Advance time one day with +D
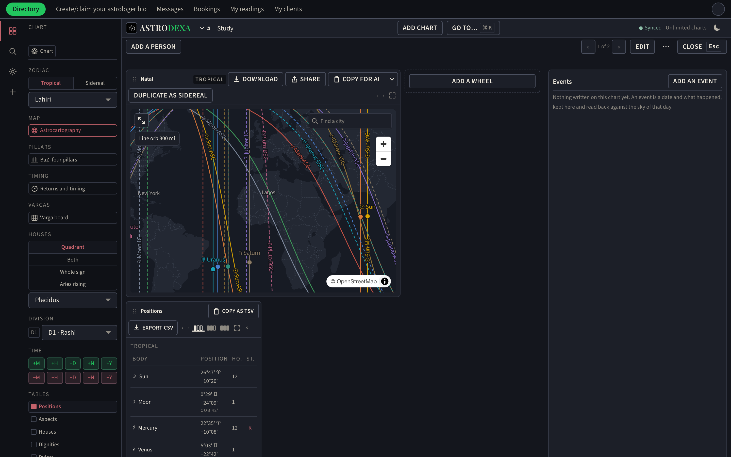The image size is (731, 457). [73, 363]
